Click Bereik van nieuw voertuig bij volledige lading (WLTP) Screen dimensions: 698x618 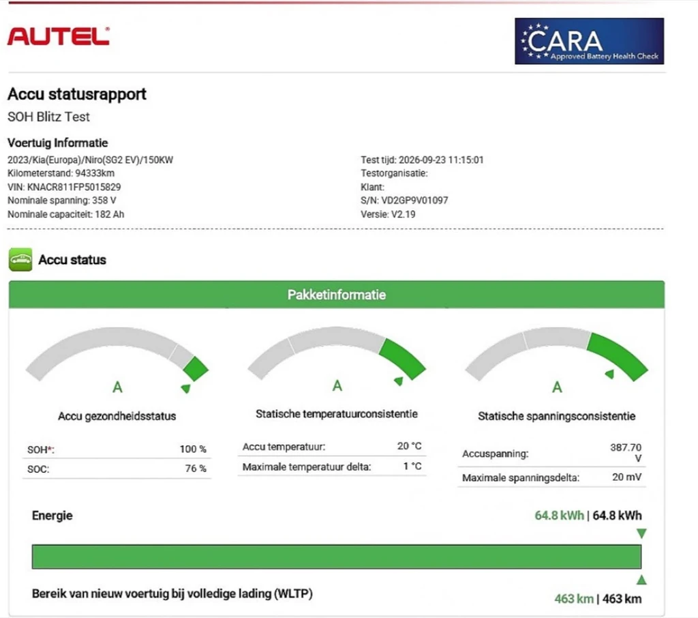(x=172, y=594)
